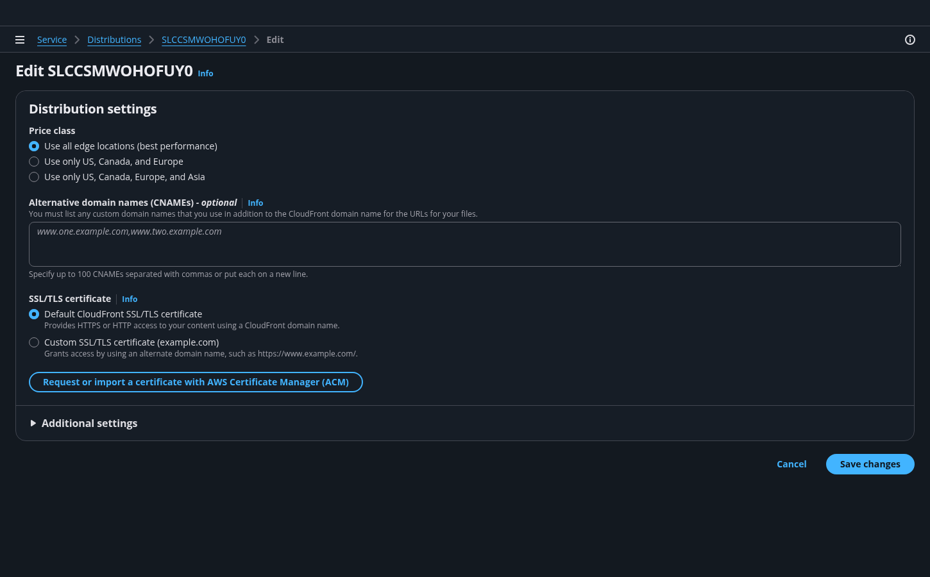Choose 'Use only US, Canada, Europe, and Asia'

coord(34,177)
